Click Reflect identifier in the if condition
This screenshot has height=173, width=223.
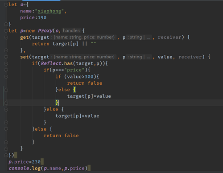tap(51, 63)
